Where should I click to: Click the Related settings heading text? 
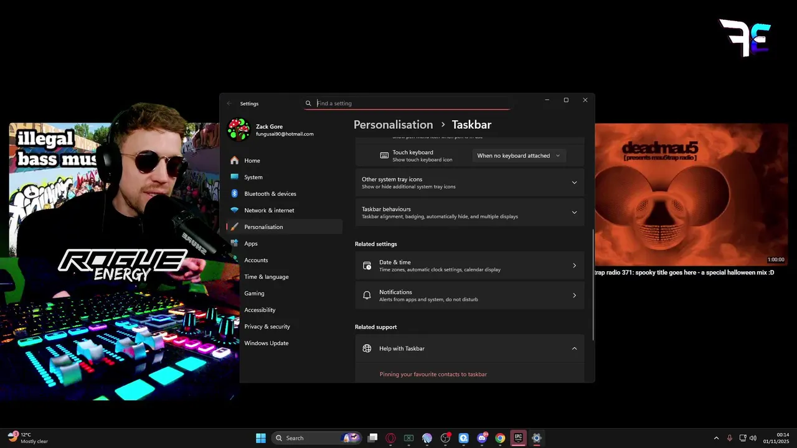(x=375, y=244)
